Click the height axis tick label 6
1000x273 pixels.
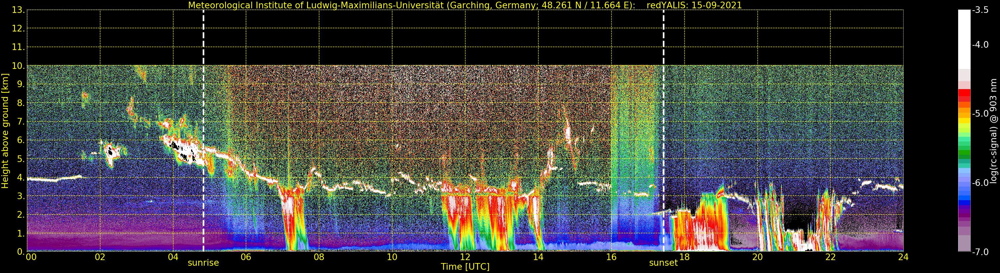20,140
